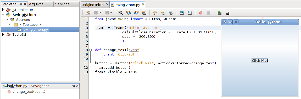Collapse the Top Level package node
Screen dimensions: 301x99
tap(10, 24)
